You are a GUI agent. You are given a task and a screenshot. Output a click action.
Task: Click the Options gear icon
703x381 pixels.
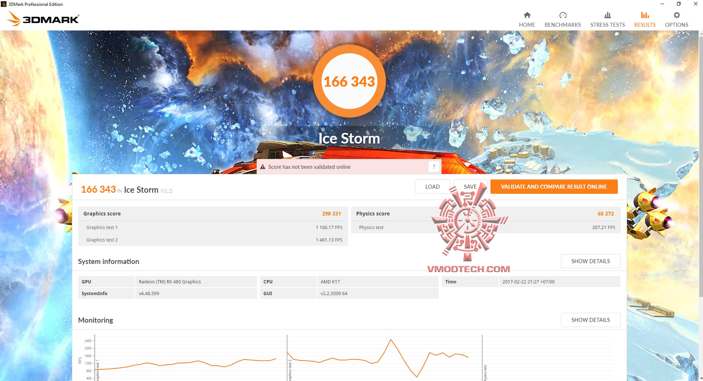pos(677,15)
